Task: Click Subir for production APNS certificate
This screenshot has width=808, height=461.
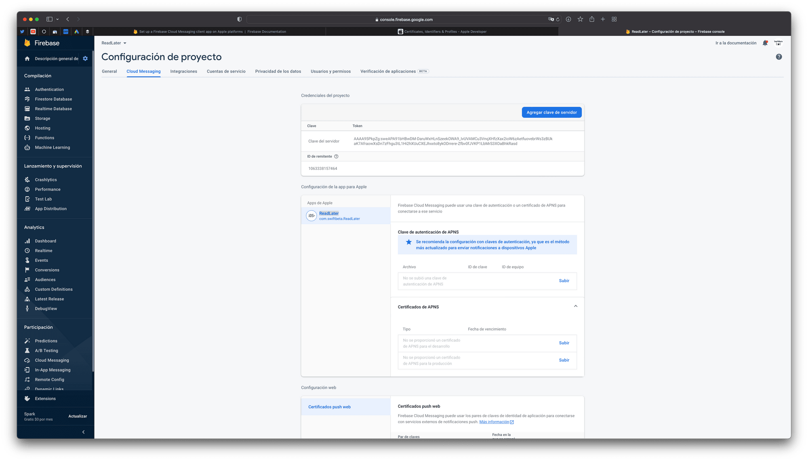Action: point(564,360)
